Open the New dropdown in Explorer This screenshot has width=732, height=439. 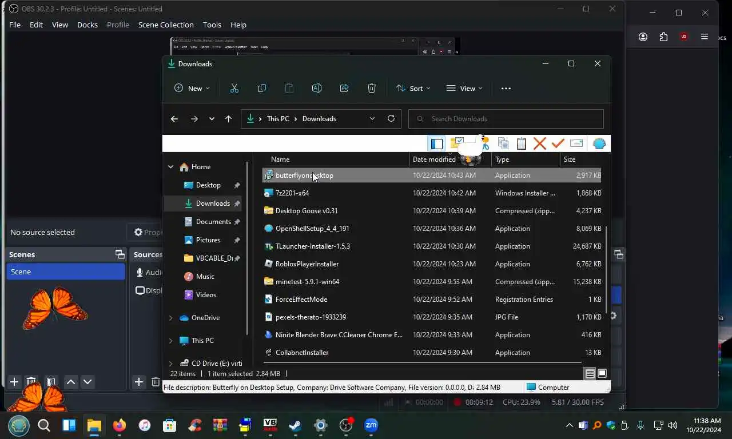tap(192, 88)
